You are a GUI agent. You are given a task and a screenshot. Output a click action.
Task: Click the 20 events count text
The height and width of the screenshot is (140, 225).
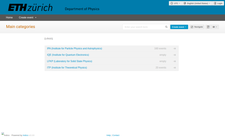[x=161, y=68]
